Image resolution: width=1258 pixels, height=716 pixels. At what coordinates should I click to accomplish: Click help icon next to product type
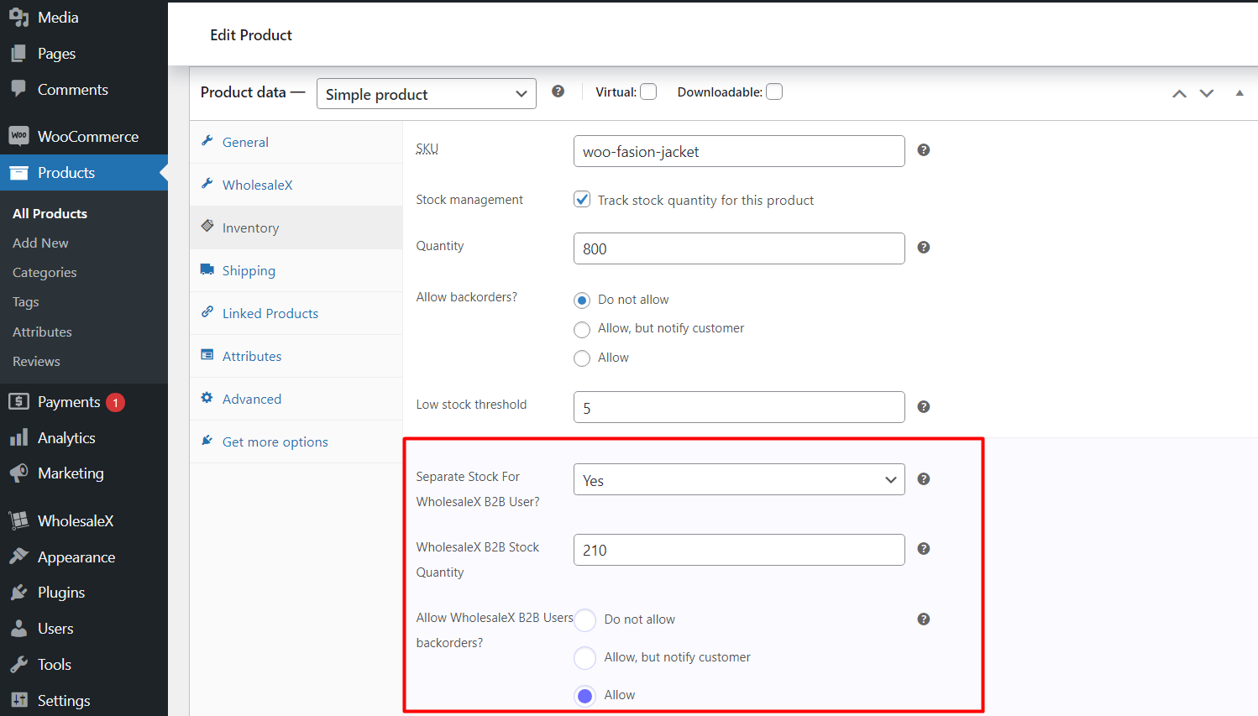(558, 91)
